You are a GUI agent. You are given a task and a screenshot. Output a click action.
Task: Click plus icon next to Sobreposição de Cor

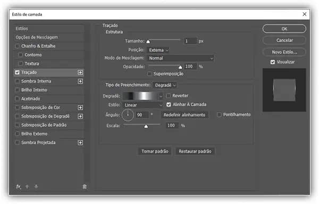click(80, 108)
